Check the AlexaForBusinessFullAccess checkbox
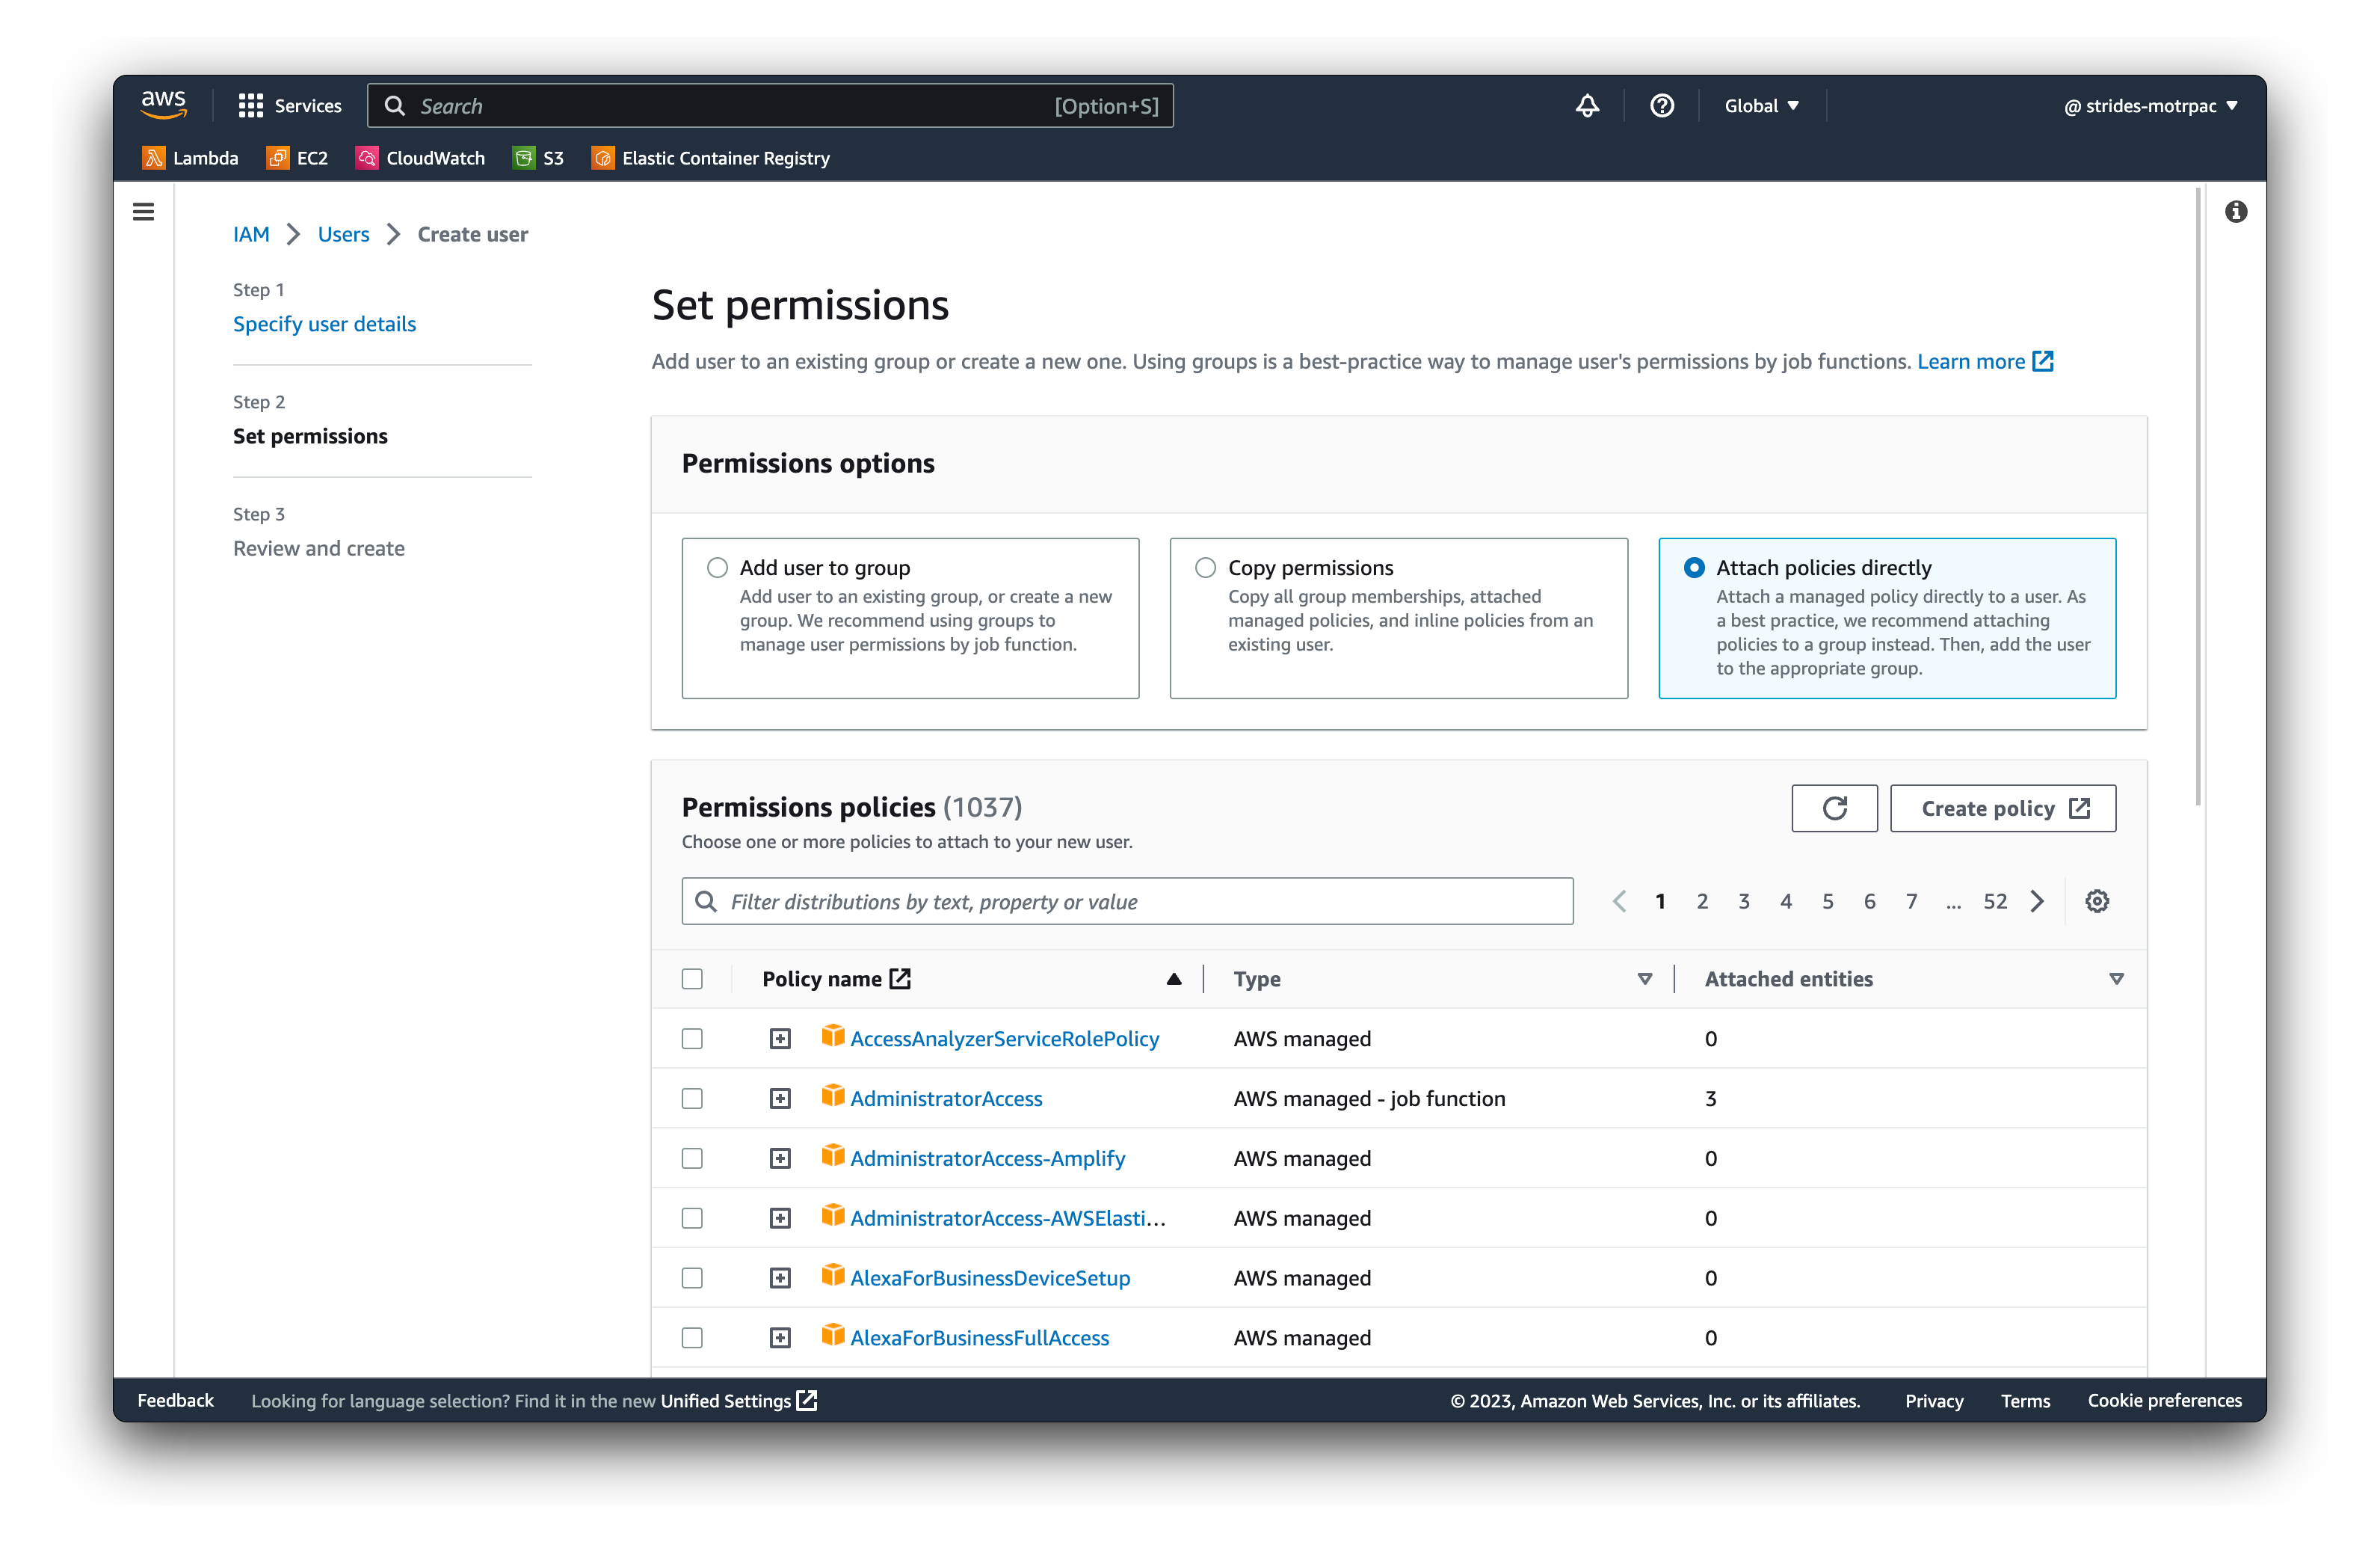The height and width of the screenshot is (1542, 2380). [692, 1338]
